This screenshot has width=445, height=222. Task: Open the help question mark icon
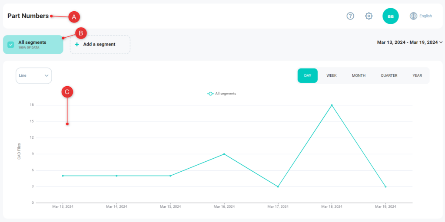(x=350, y=16)
